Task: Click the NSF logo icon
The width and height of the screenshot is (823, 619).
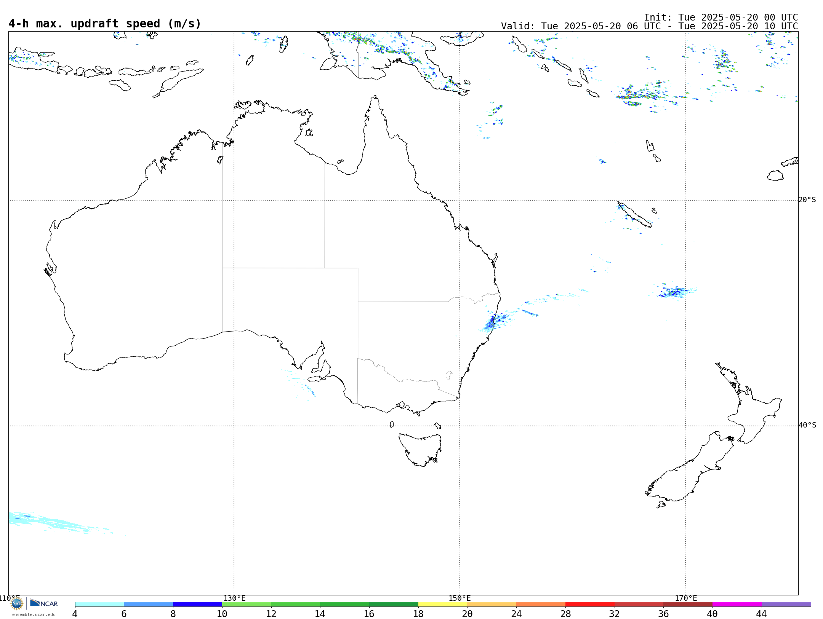Action: point(17,603)
